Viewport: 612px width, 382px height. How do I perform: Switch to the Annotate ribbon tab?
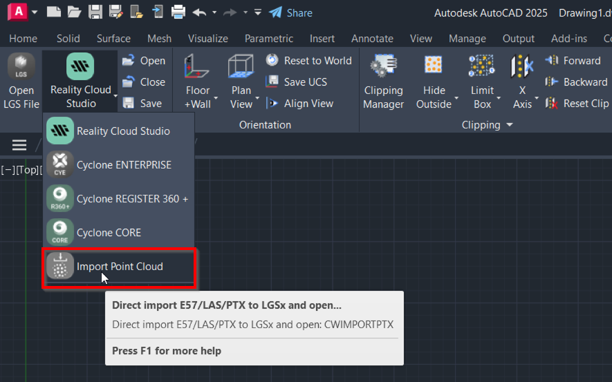coord(372,39)
